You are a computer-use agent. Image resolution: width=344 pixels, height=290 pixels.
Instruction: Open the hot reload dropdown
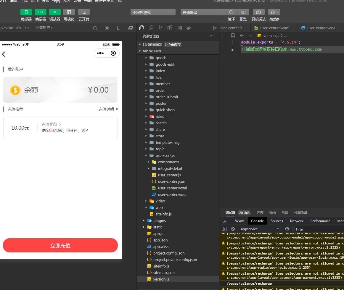point(44,28)
